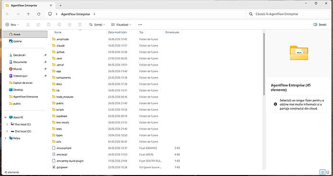This screenshot has width=333, height=176.
Task: Open Descărcări in the sidebar
Action: [x=24, y=55]
